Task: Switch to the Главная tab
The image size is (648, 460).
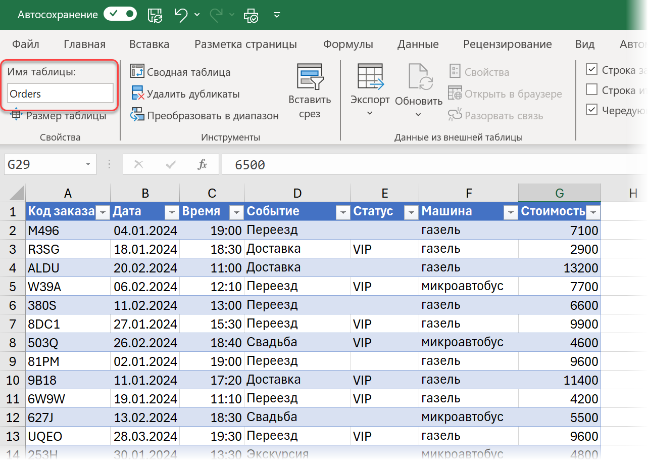Action: 85,44
